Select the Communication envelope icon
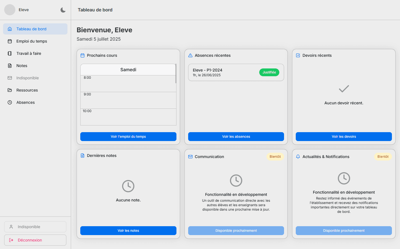Image resolution: width=400 pixels, height=249 pixels. [190, 157]
